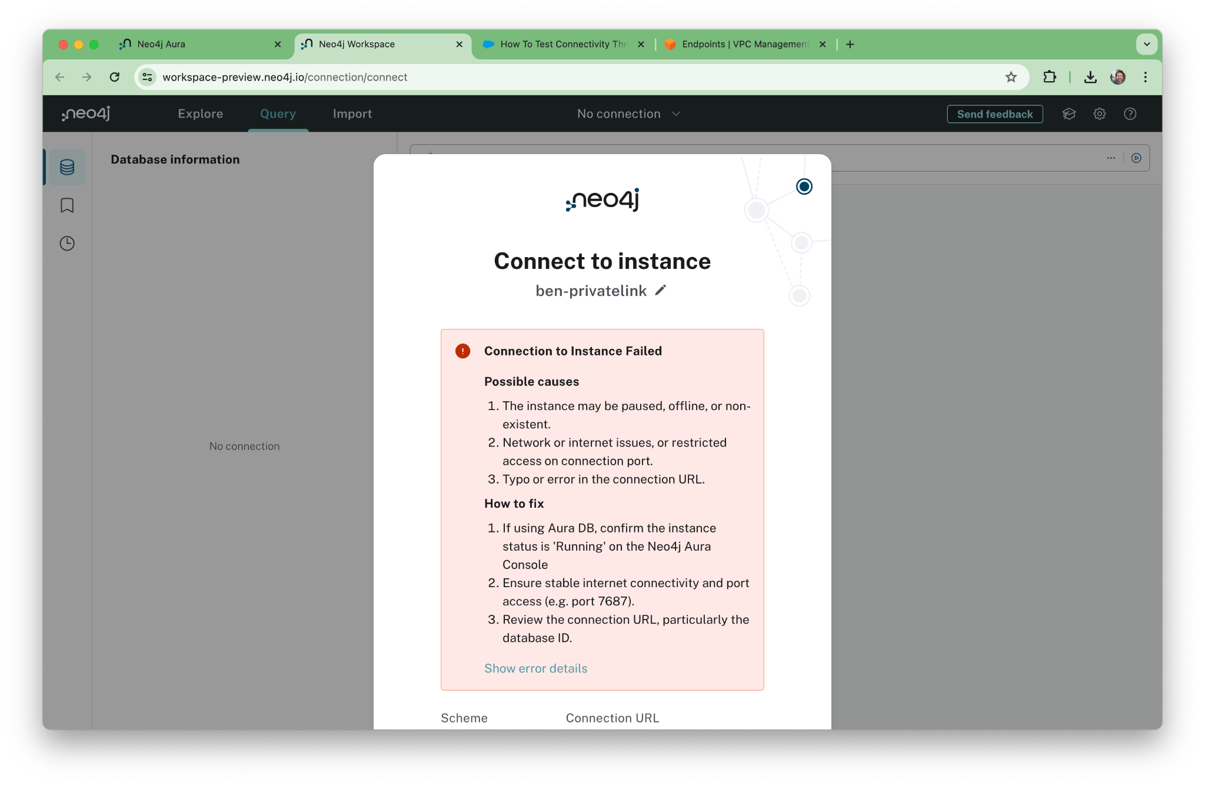
Task: Switch to the Query tab
Action: pyautogui.click(x=278, y=114)
